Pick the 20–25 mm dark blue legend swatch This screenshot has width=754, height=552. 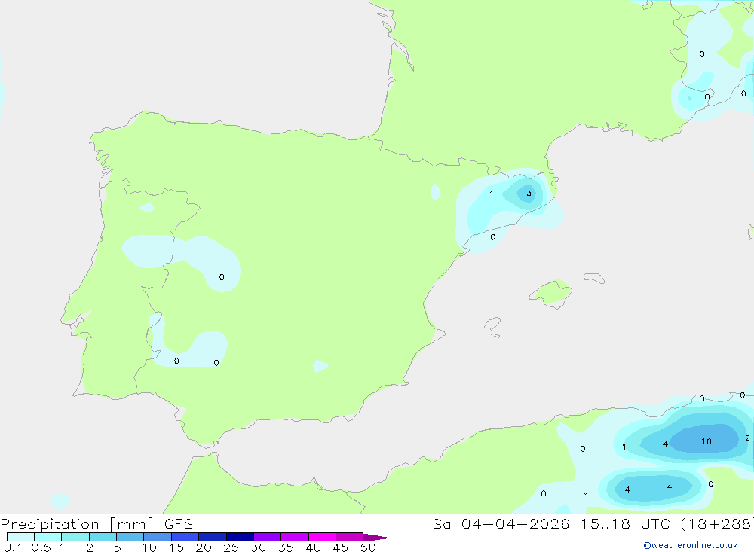click(x=213, y=537)
